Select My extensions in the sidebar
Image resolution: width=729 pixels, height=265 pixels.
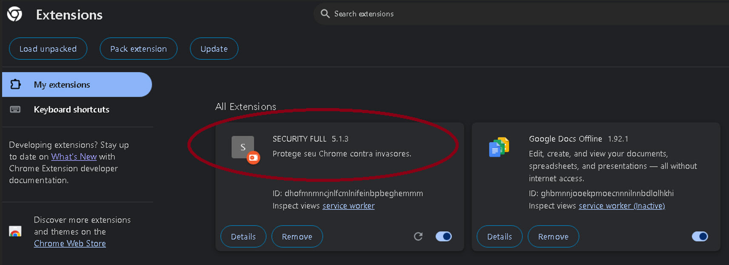point(62,84)
